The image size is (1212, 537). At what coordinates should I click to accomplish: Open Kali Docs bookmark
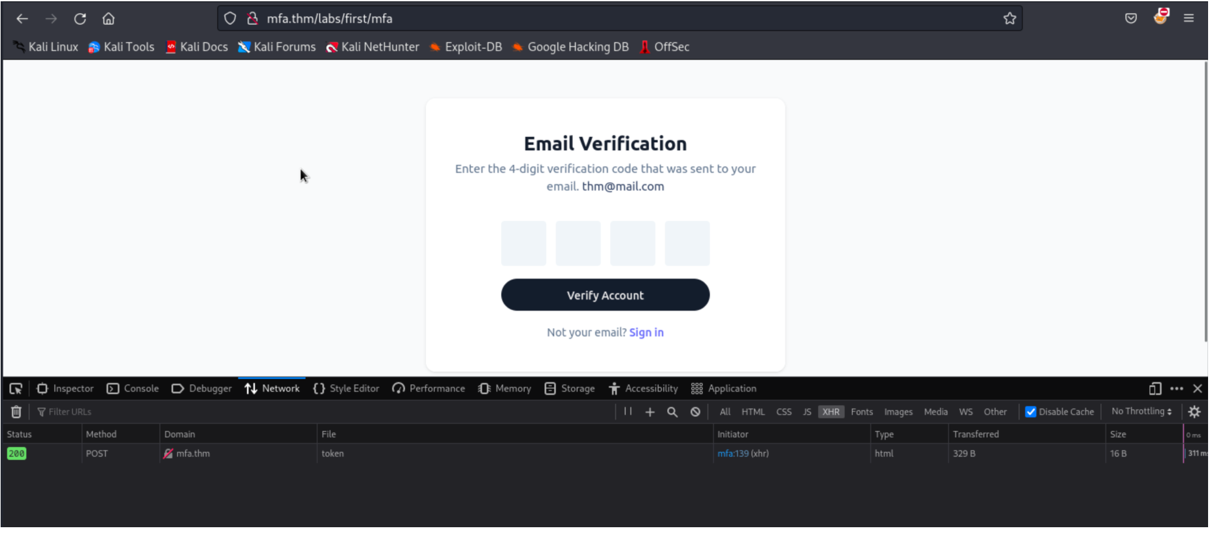pyautogui.click(x=197, y=47)
